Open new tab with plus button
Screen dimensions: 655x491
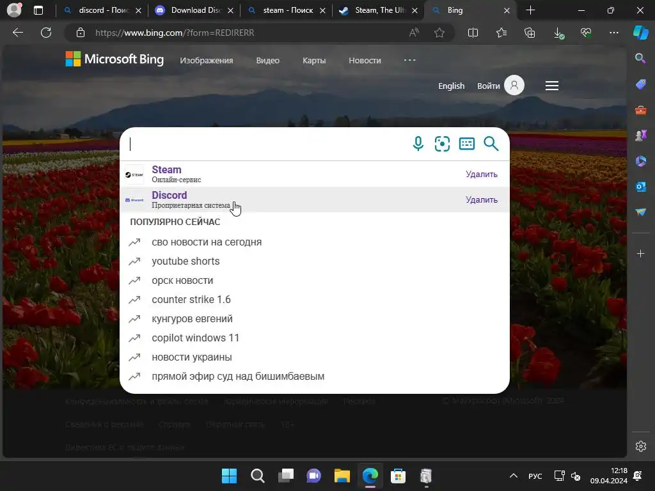tap(530, 10)
